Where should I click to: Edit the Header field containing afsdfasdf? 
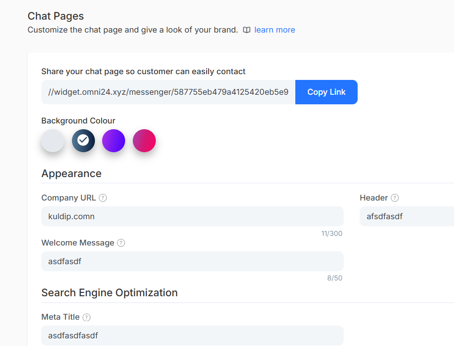click(407, 216)
